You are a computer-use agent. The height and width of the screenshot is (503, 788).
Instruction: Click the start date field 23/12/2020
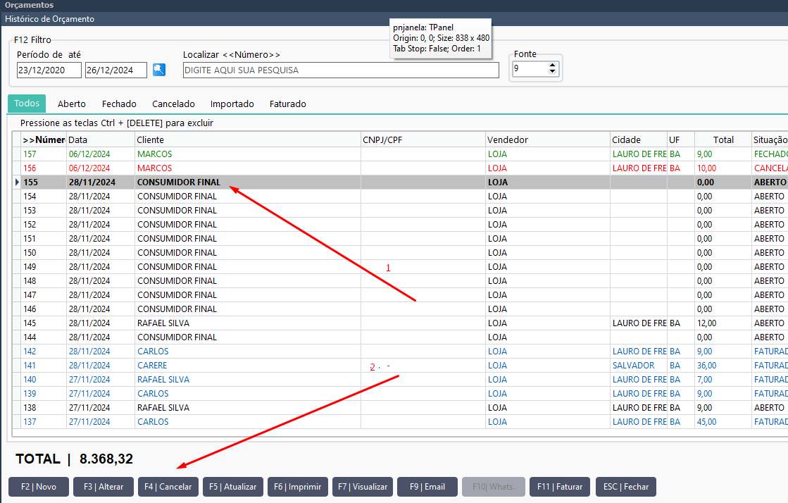[x=49, y=70]
